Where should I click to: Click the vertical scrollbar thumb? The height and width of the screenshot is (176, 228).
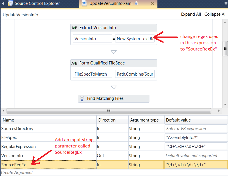225,48
